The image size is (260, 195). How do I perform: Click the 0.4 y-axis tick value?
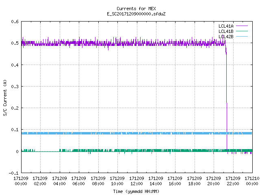[15, 65]
